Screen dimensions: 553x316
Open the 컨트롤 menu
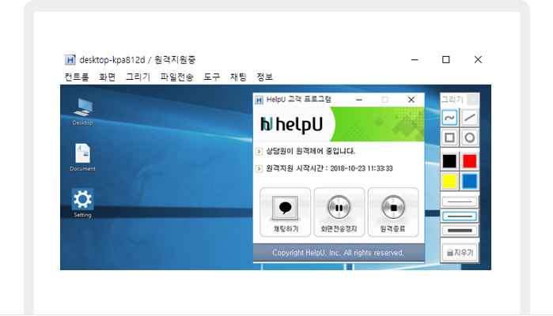[77, 77]
